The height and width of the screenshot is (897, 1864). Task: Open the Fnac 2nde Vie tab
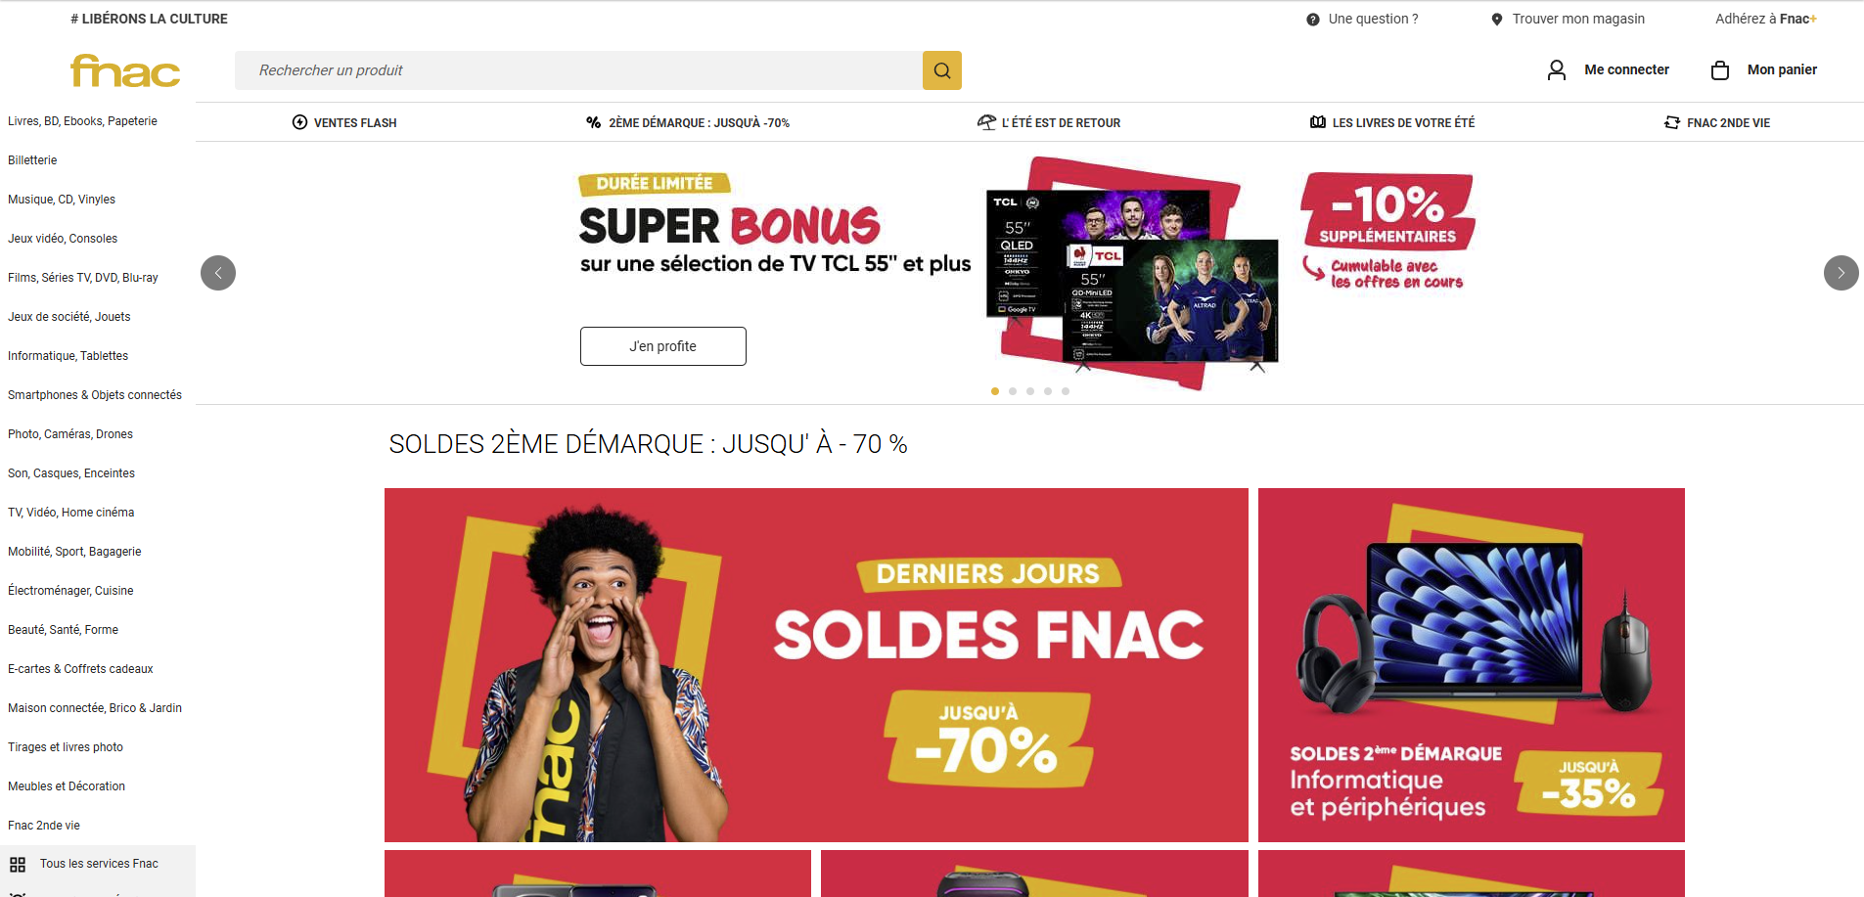coord(1717,122)
